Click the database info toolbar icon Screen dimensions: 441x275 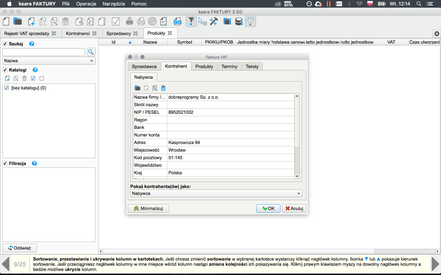(x=239, y=21)
